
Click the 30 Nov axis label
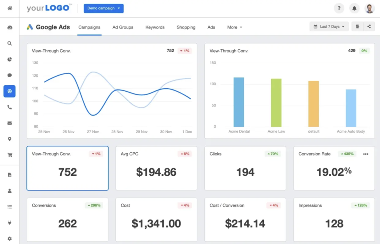(x=166, y=132)
